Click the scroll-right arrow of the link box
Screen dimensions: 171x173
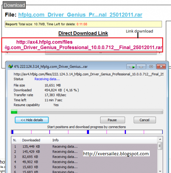pyautogui.click(x=160, y=53)
